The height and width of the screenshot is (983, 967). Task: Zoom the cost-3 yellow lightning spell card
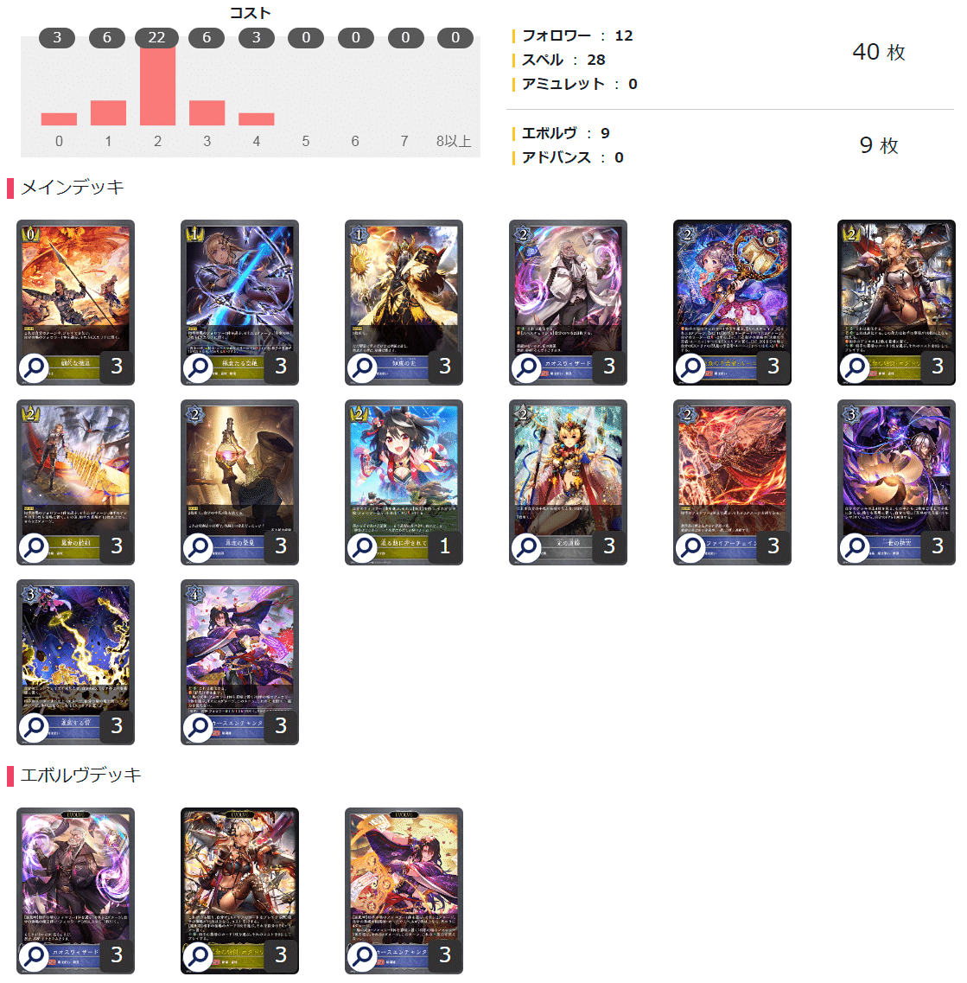34,728
